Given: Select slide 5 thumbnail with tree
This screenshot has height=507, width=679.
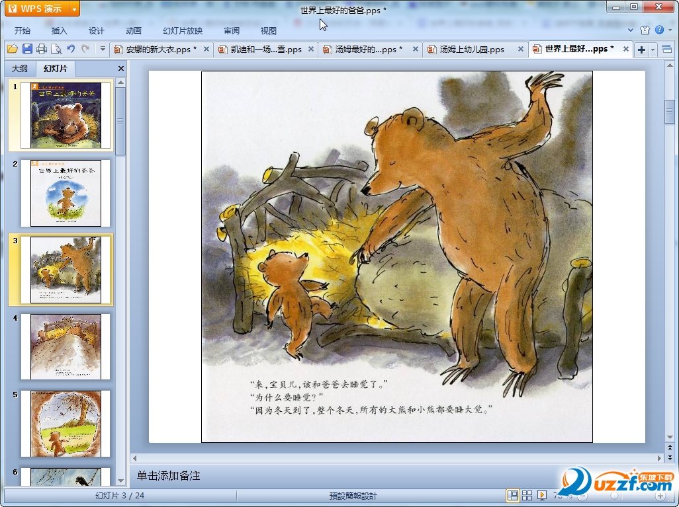Looking at the screenshot, I should 66,424.
